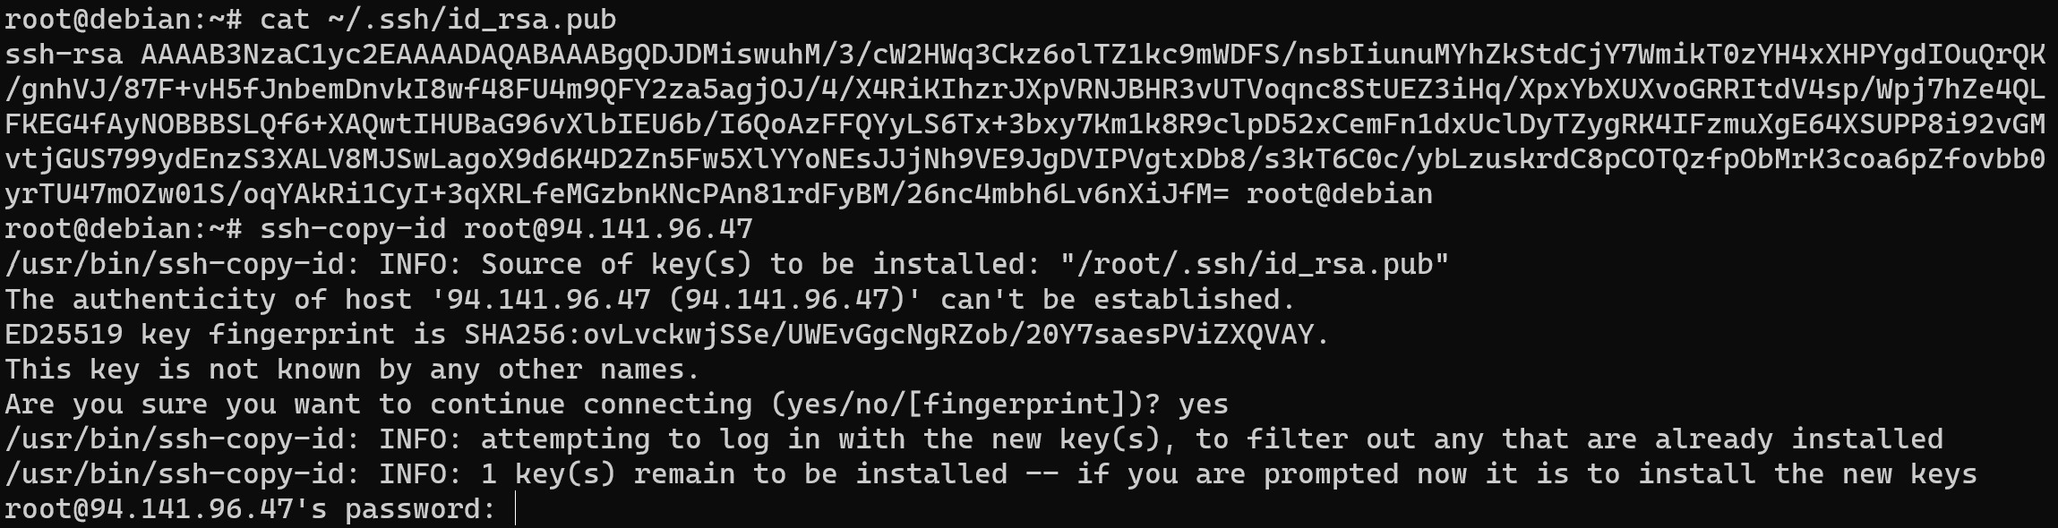Click '1 key(s) remain to be installed' text
The image size is (2058, 528).
pos(744,474)
